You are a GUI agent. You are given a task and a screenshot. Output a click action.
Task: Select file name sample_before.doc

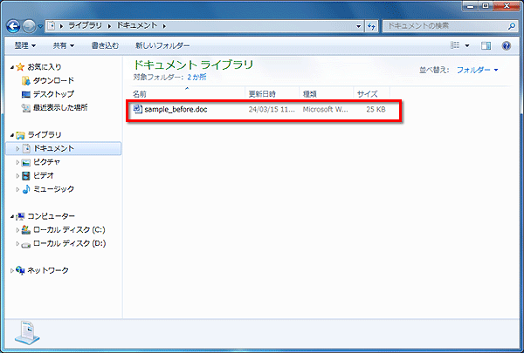[x=176, y=110]
